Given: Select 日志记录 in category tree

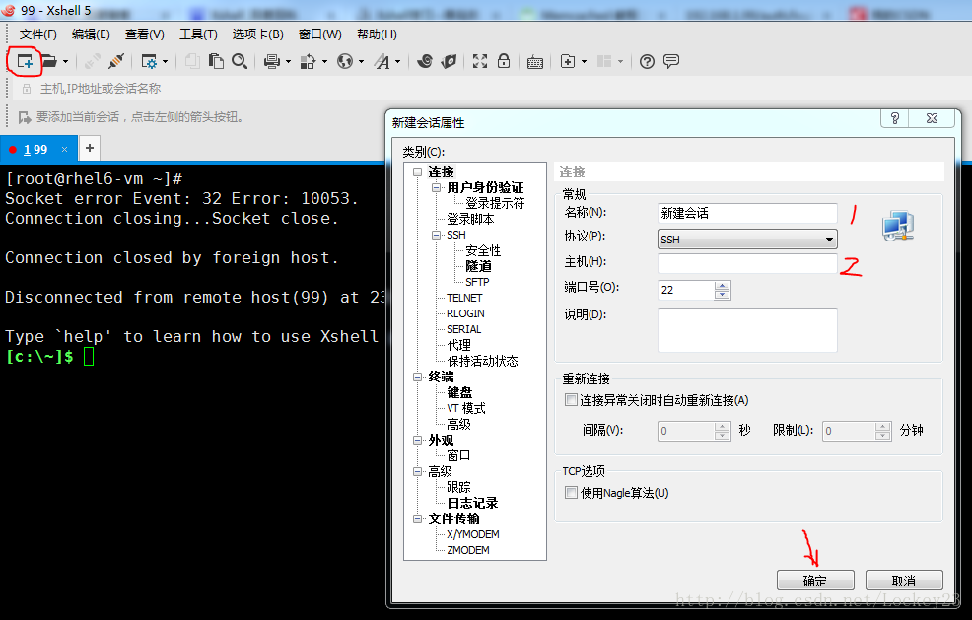Looking at the screenshot, I should [x=472, y=503].
